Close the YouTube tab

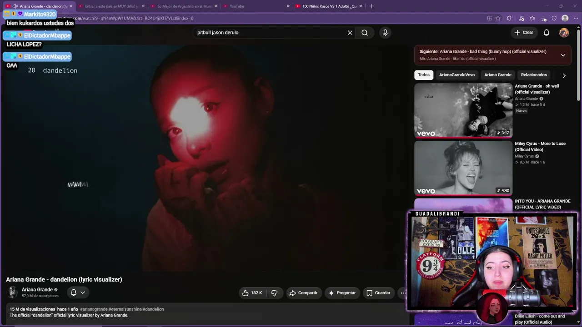pyautogui.click(x=288, y=6)
